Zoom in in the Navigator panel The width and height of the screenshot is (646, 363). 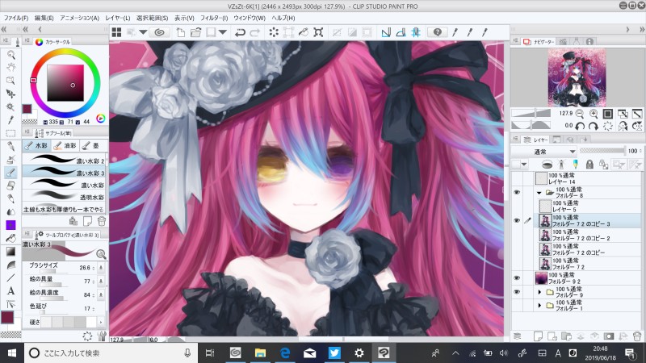click(594, 114)
